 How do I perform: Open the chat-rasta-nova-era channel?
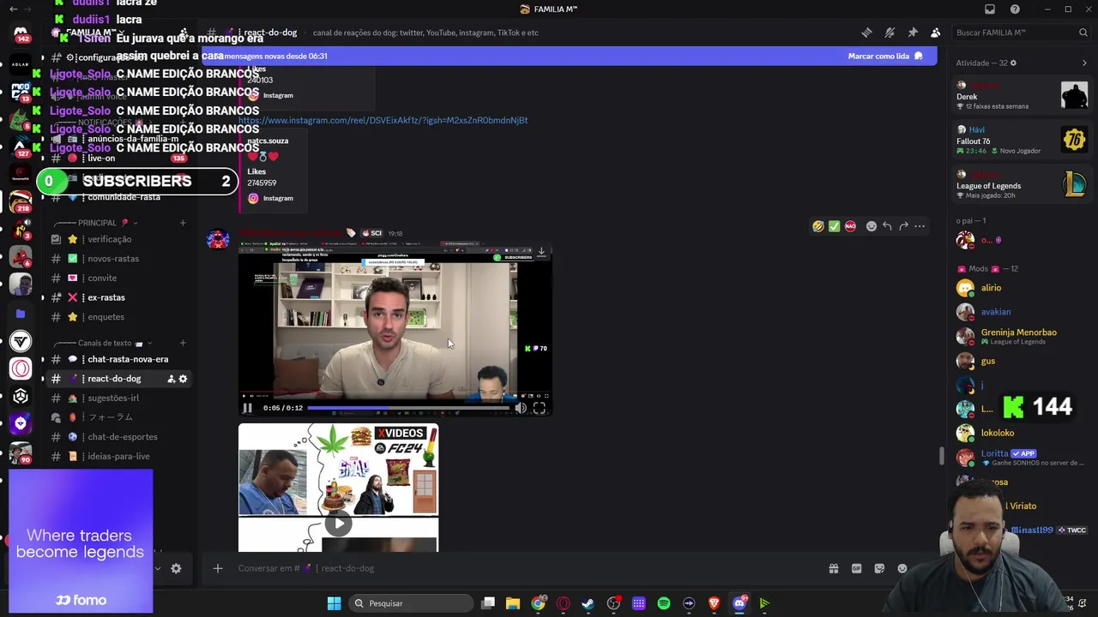118,359
